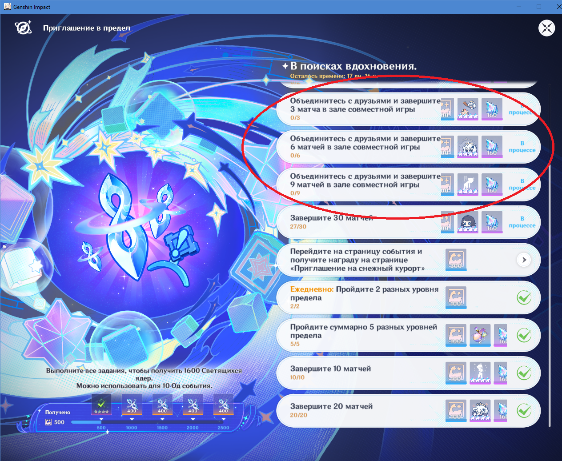This screenshot has height=461, width=562.
Task: Click the claimed milestone reward at 500
Action: (x=101, y=405)
